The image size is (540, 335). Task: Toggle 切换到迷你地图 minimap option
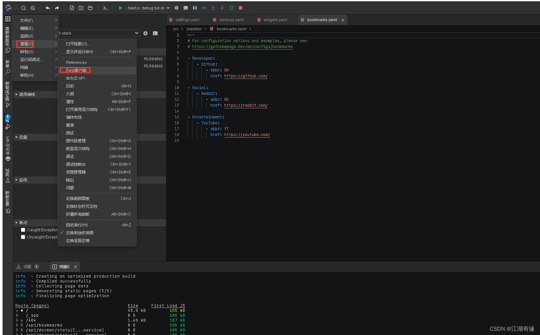point(97,233)
